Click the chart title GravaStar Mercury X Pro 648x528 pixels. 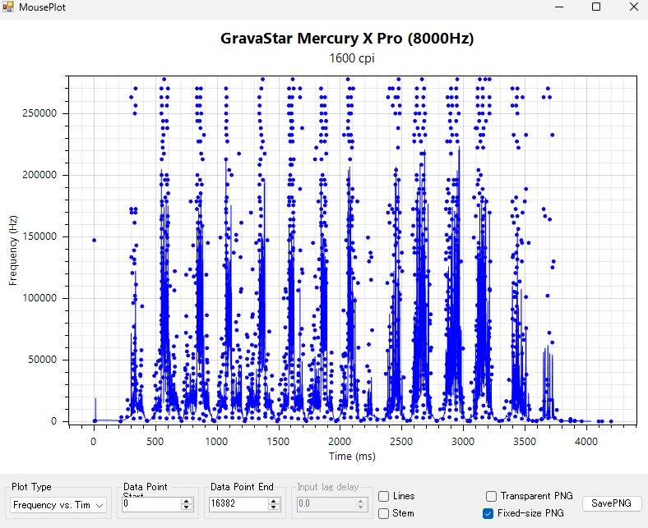coord(347,39)
